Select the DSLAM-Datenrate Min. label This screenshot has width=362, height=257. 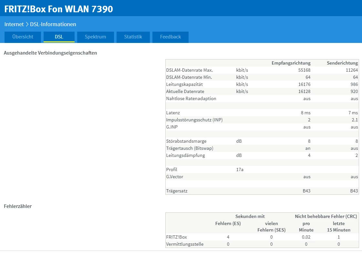pos(189,77)
